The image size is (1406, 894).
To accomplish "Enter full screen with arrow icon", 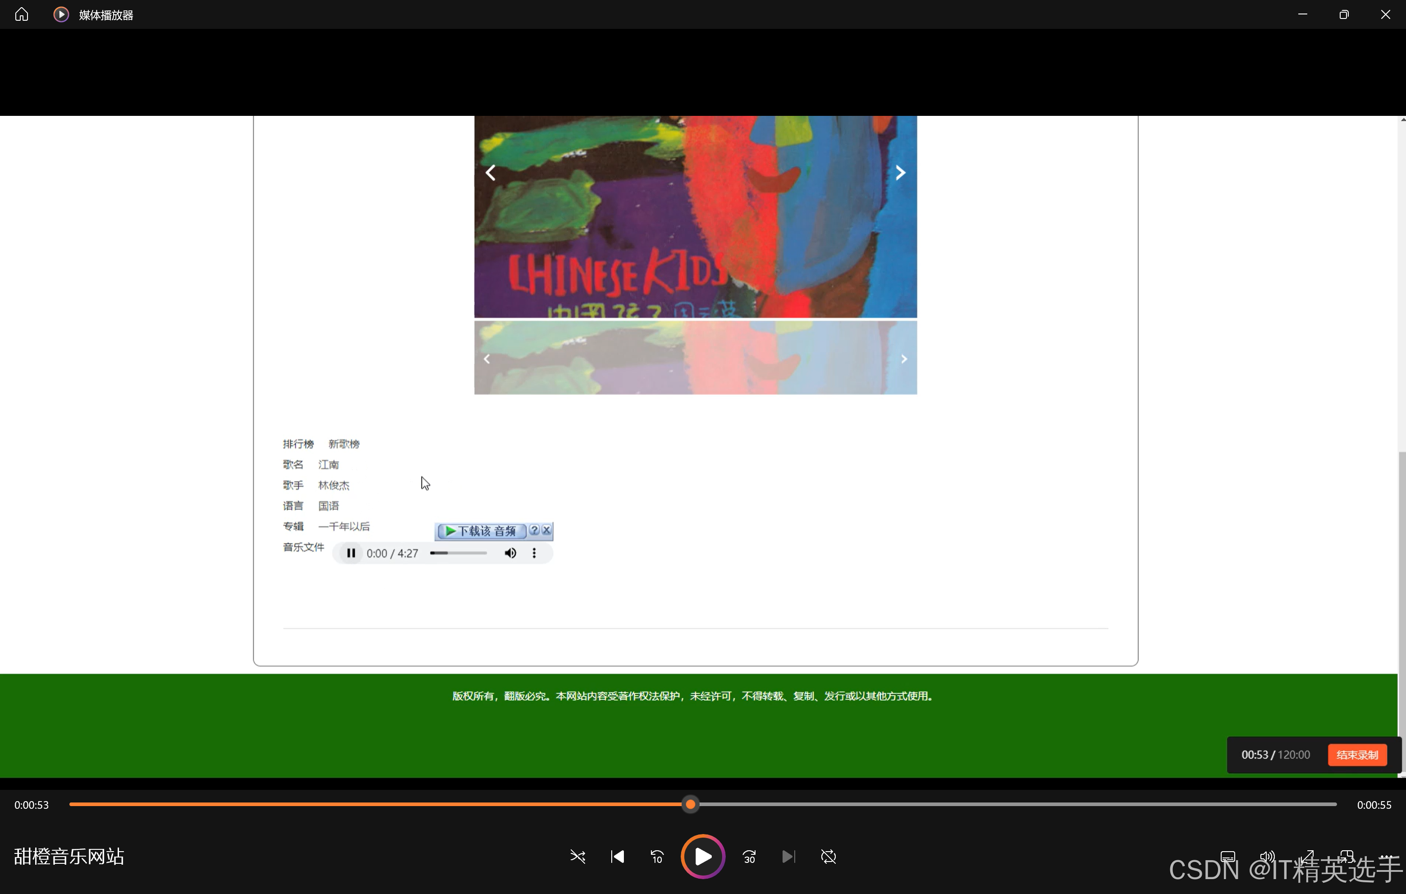I will point(1307,857).
